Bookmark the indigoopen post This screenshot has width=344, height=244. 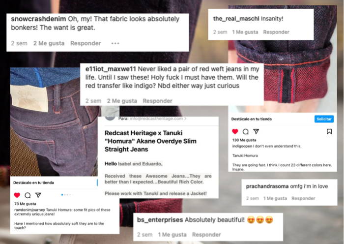pyautogui.click(x=329, y=131)
